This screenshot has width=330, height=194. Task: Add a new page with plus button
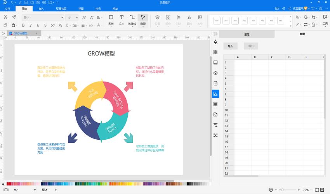[56, 190]
